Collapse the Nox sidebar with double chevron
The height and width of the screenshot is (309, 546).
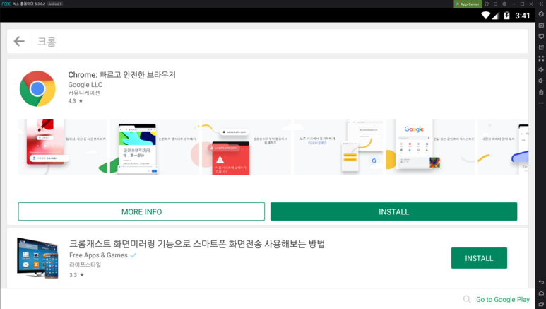pyautogui.click(x=541, y=4)
